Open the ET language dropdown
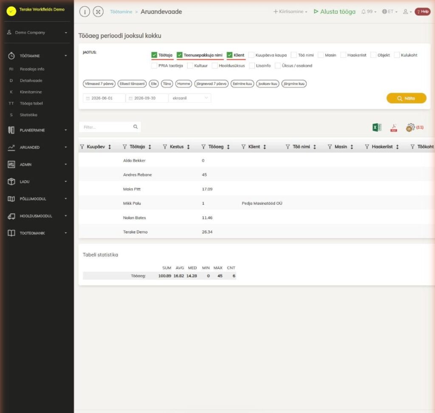The width and height of the screenshot is (435, 413). point(390,11)
